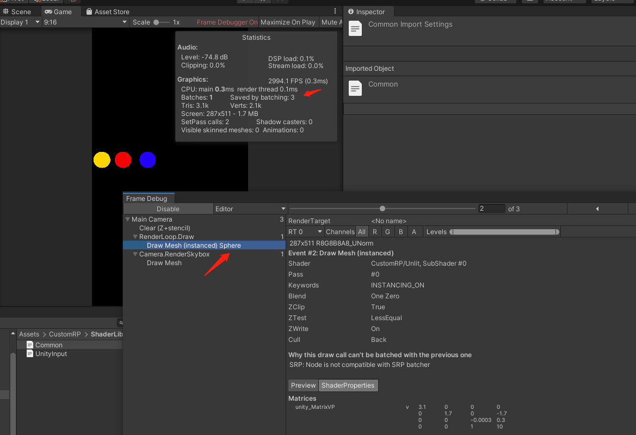Click the UnityInput file icon
This screenshot has width=636, height=435.
coord(30,354)
